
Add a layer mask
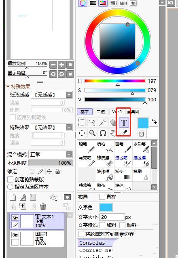pos(67,197)
